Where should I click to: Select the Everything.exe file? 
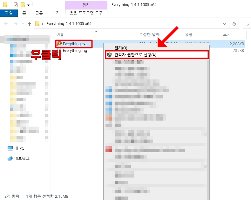pos(75,44)
